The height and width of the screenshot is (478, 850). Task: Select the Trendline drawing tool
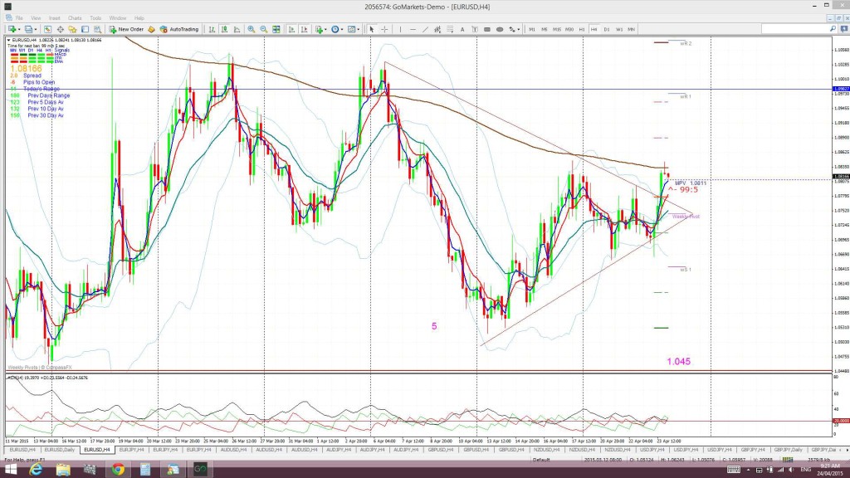pyautogui.click(x=425, y=29)
